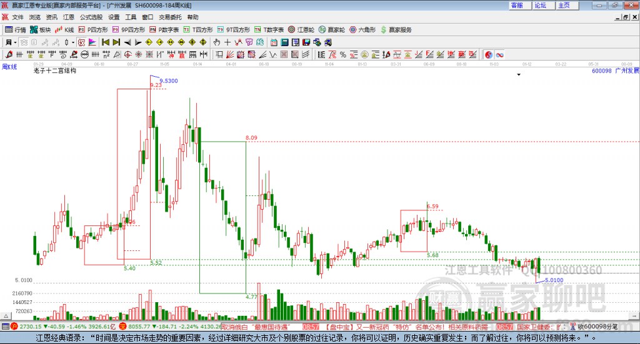Click the 沪 Shanghai index status icon
640x344 pixels.
click(14, 327)
